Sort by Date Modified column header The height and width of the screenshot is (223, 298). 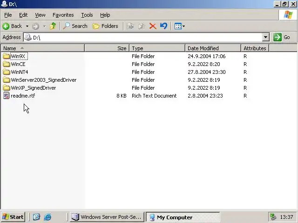(x=213, y=48)
